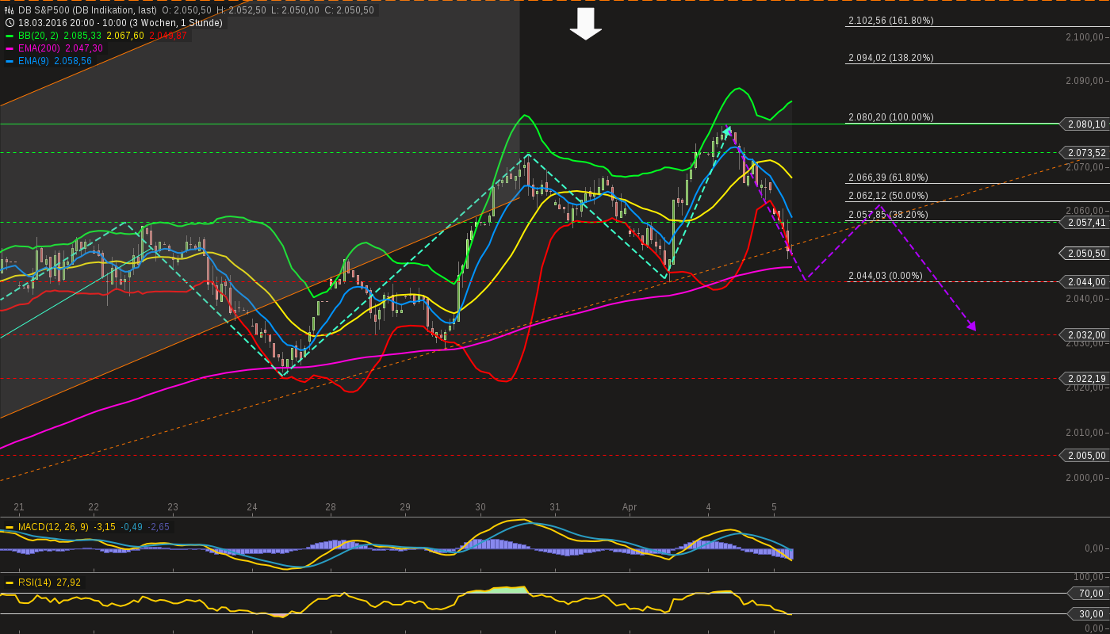
Task: Click the high value H: 2.052,50
Action: 240,10
